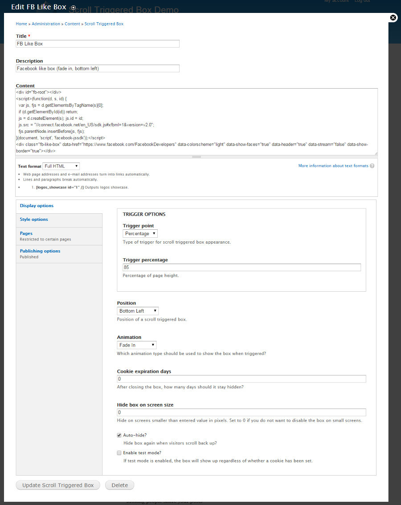Click the Home breadcrumb link
This screenshot has width=401, height=505.
[x=21, y=24]
